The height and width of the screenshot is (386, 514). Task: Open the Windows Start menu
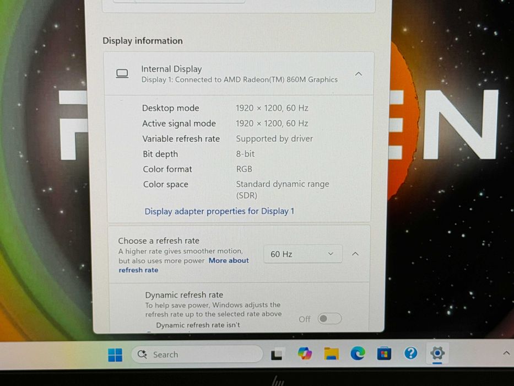115,355
